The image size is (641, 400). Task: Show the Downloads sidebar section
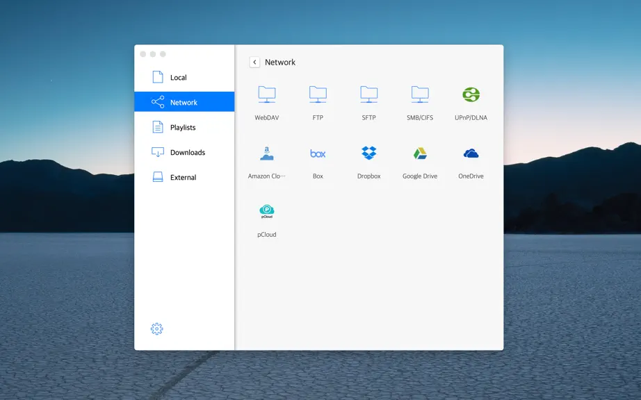tap(184, 152)
